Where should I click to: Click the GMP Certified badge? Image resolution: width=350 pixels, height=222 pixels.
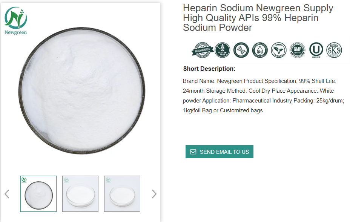(297, 50)
